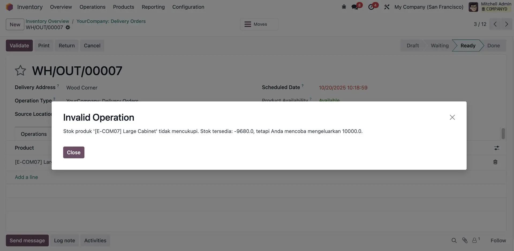Screen dimensions: 514x251
Task: Click the debug bug icon
Action: pos(344,7)
